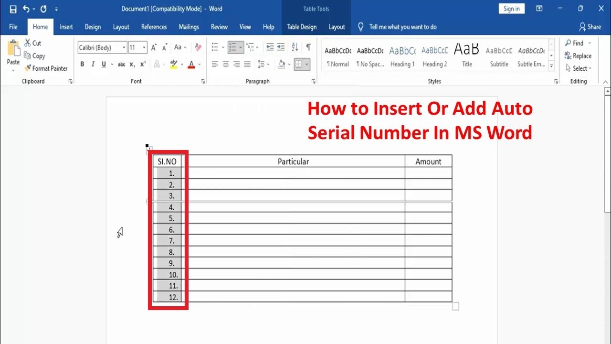
Task: Apply the cell shading color
Action: click(x=282, y=64)
